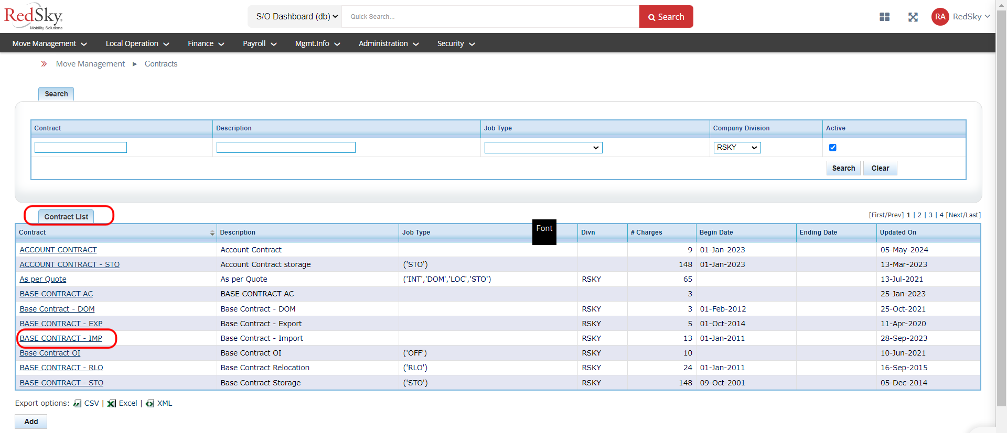
Task: Click the Clear button
Action: pos(880,168)
